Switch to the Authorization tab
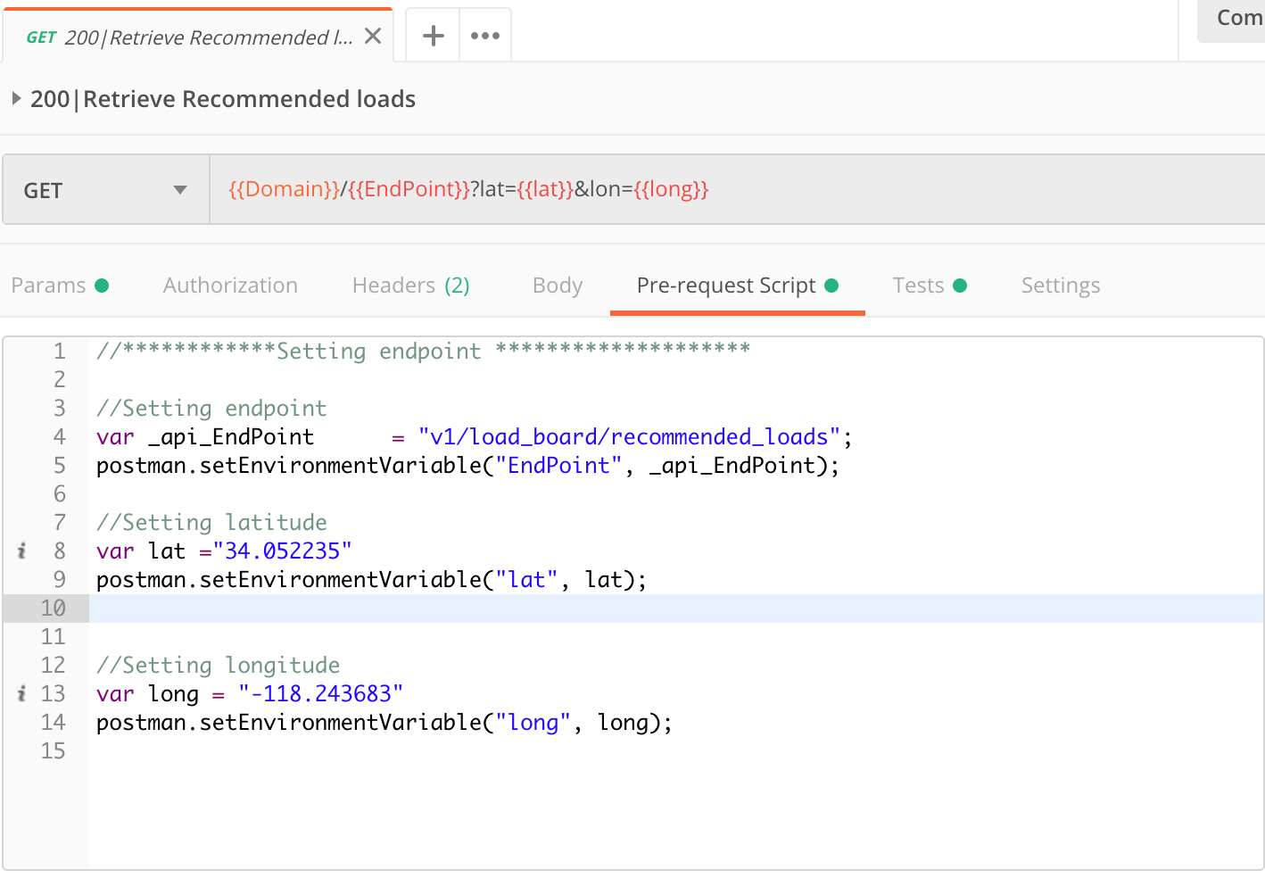Screen dimensions: 1265x878 [230, 286]
